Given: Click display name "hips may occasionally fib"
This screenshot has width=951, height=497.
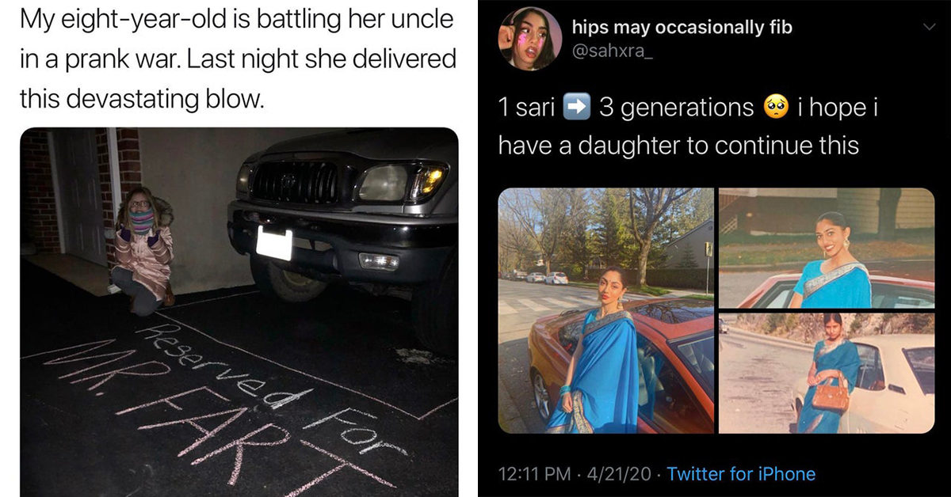Looking at the screenshot, I should click(x=682, y=28).
